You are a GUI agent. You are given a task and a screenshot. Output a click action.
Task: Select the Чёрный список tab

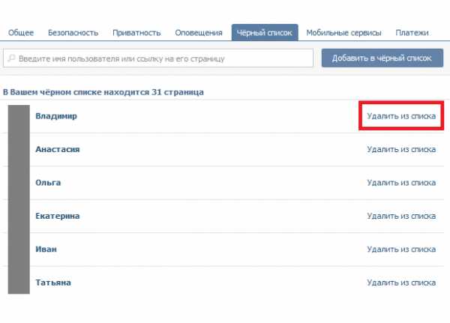(265, 33)
